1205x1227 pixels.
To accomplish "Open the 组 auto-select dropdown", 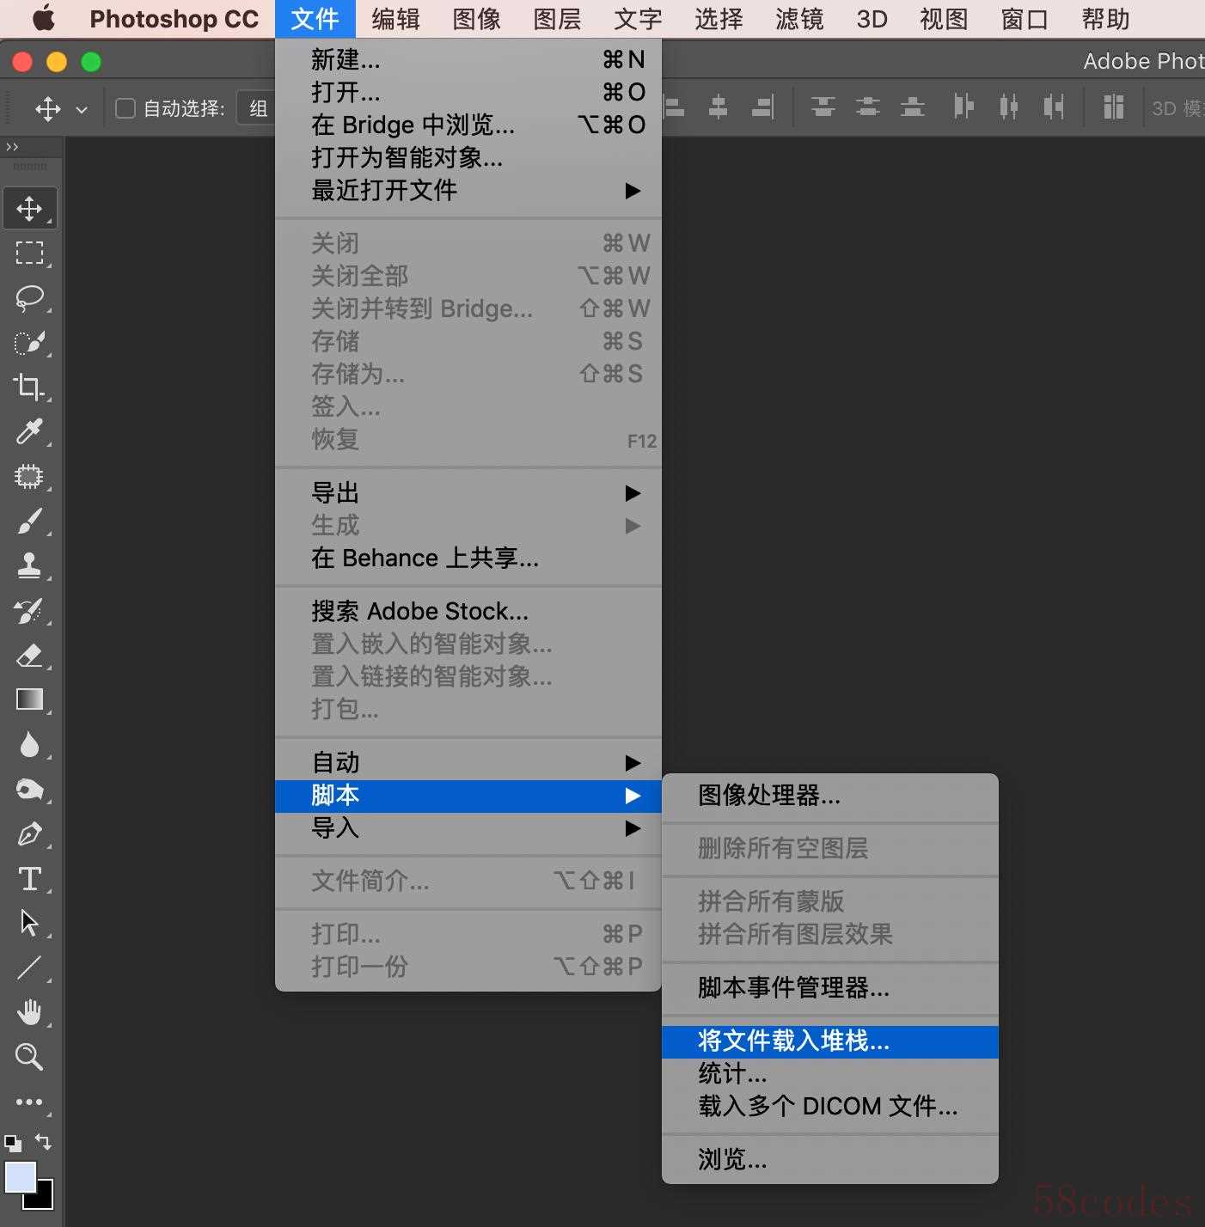I will [x=257, y=108].
